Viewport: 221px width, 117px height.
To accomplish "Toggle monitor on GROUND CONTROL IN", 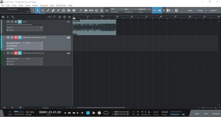I will point(20,53).
